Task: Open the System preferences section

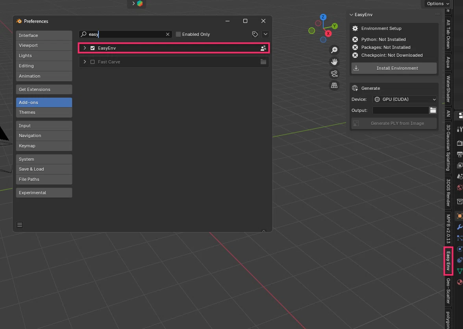Action: (44, 159)
